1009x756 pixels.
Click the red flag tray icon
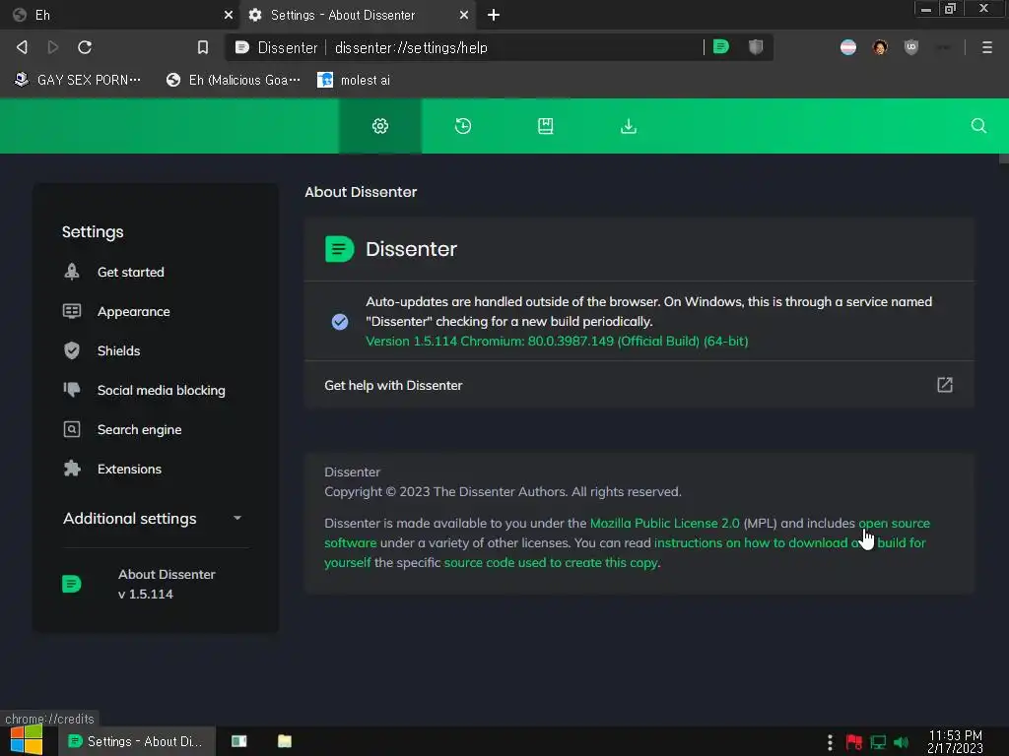click(854, 742)
